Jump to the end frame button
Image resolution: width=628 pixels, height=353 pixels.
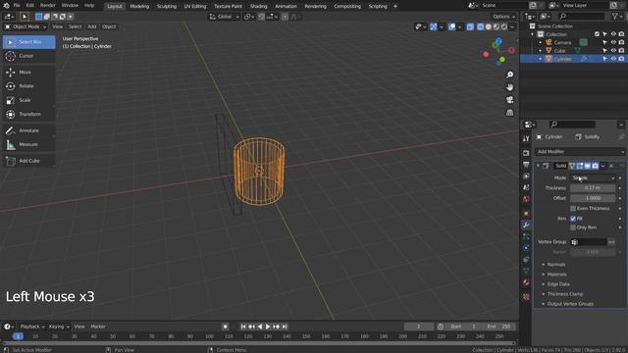click(x=285, y=327)
